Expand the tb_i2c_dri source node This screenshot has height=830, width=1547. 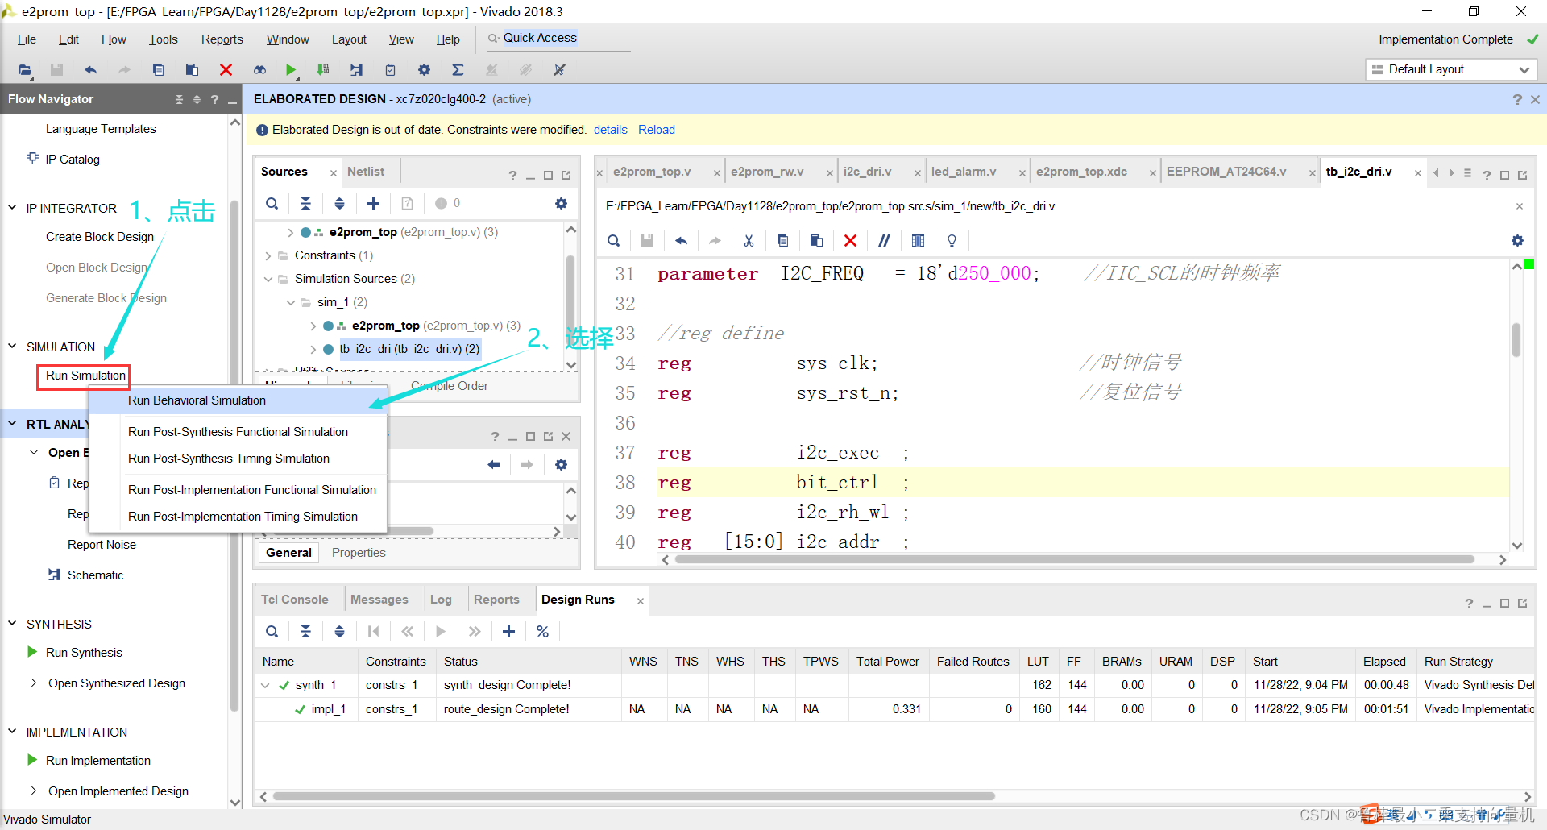click(x=313, y=349)
